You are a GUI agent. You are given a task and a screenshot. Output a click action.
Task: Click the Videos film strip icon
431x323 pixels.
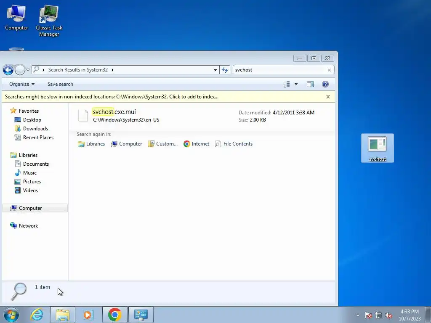pos(18,191)
